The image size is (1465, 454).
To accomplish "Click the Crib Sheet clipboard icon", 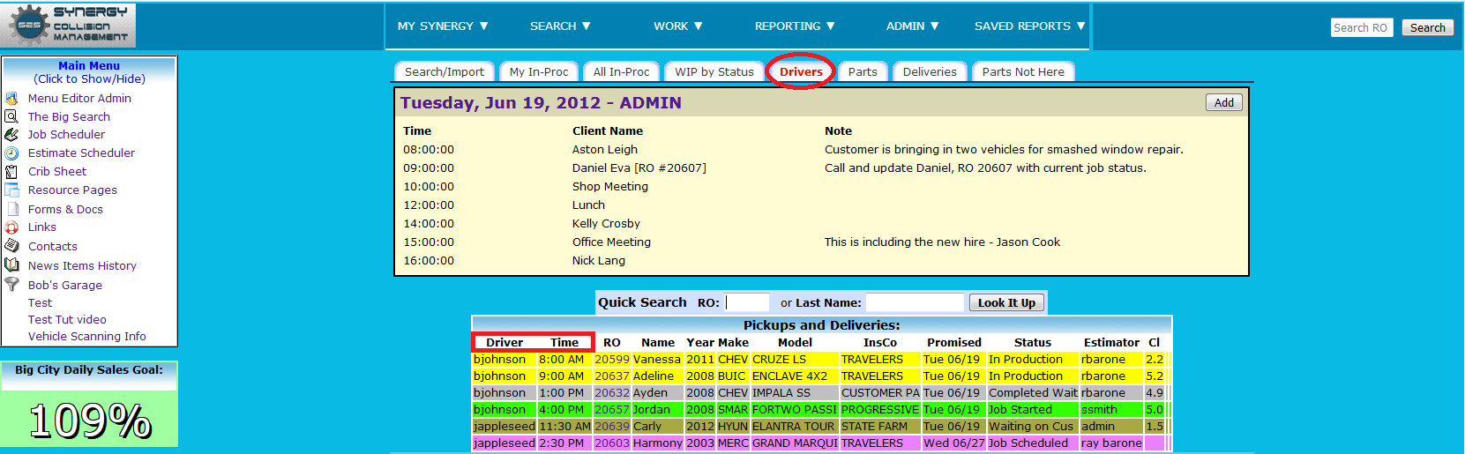I will coord(11,172).
